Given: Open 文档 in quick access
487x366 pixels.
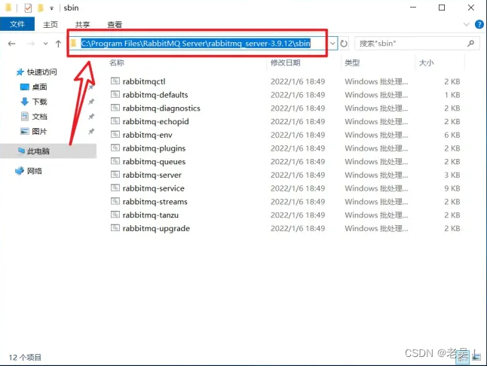Looking at the screenshot, I should 33,117.
